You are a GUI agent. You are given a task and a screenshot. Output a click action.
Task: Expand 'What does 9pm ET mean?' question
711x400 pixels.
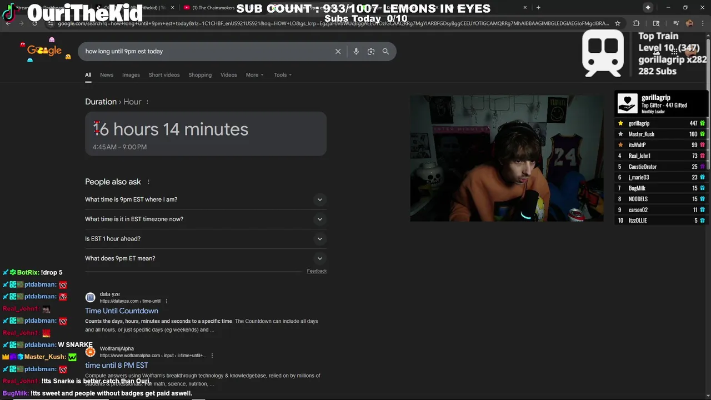click(206, 258)
